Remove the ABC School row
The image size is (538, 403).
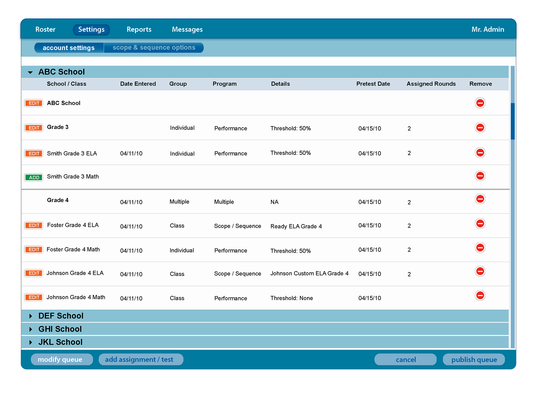tap(480, 103)
